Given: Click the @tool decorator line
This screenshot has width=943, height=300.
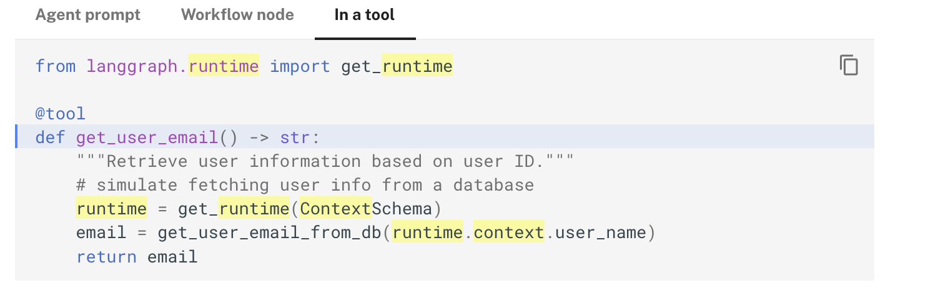Looking at the screenshot, I should (x=61, y=114).
